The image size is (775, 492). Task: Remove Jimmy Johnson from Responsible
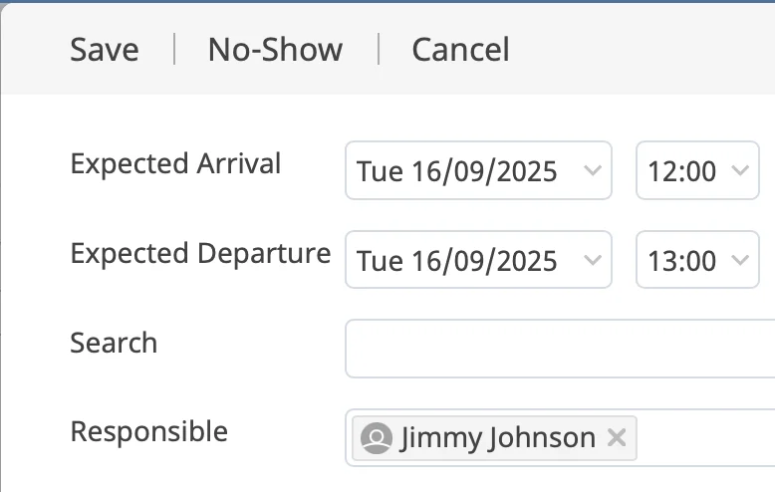click(x=617, y=437)
